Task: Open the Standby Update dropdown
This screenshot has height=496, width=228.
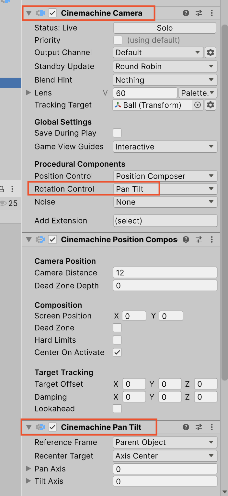Action: [x=165, y=66]
